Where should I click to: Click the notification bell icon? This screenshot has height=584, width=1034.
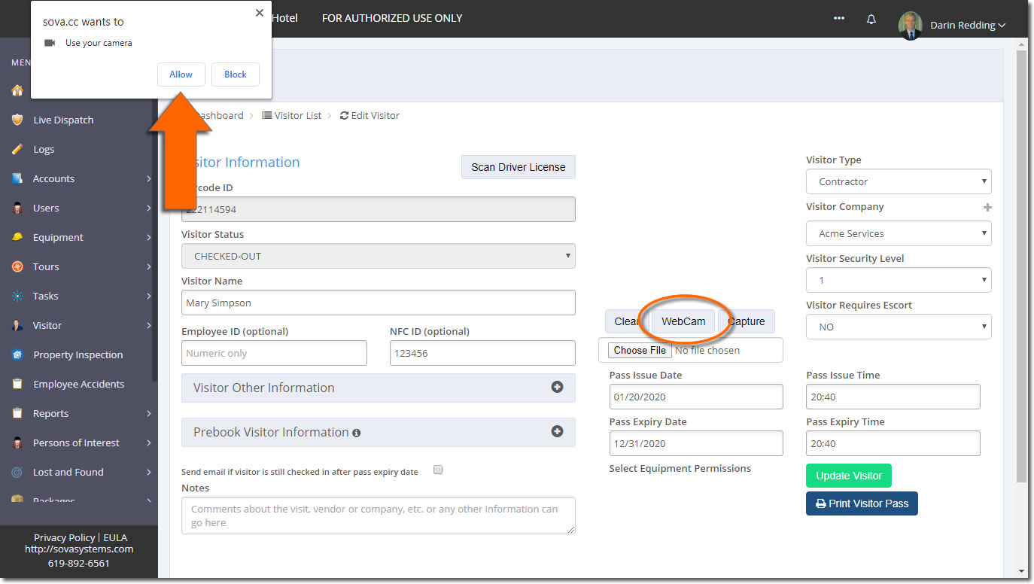(x=871, y=20)
